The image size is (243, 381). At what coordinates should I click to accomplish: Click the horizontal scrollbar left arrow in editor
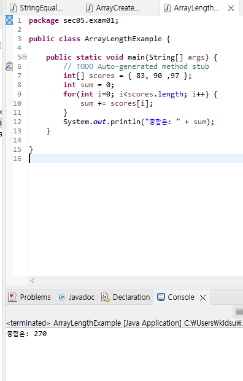pos(33,281)
